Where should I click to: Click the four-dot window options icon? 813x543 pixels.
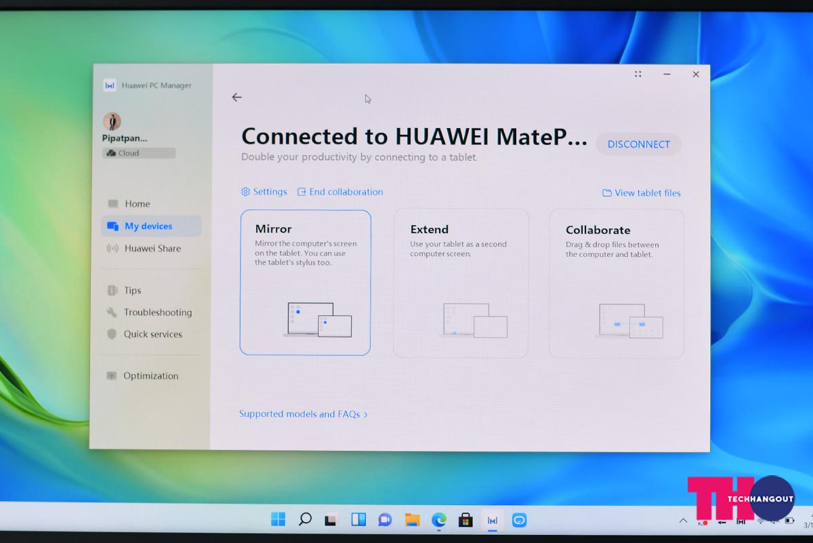pyautogui.click(x=638, y=74)
